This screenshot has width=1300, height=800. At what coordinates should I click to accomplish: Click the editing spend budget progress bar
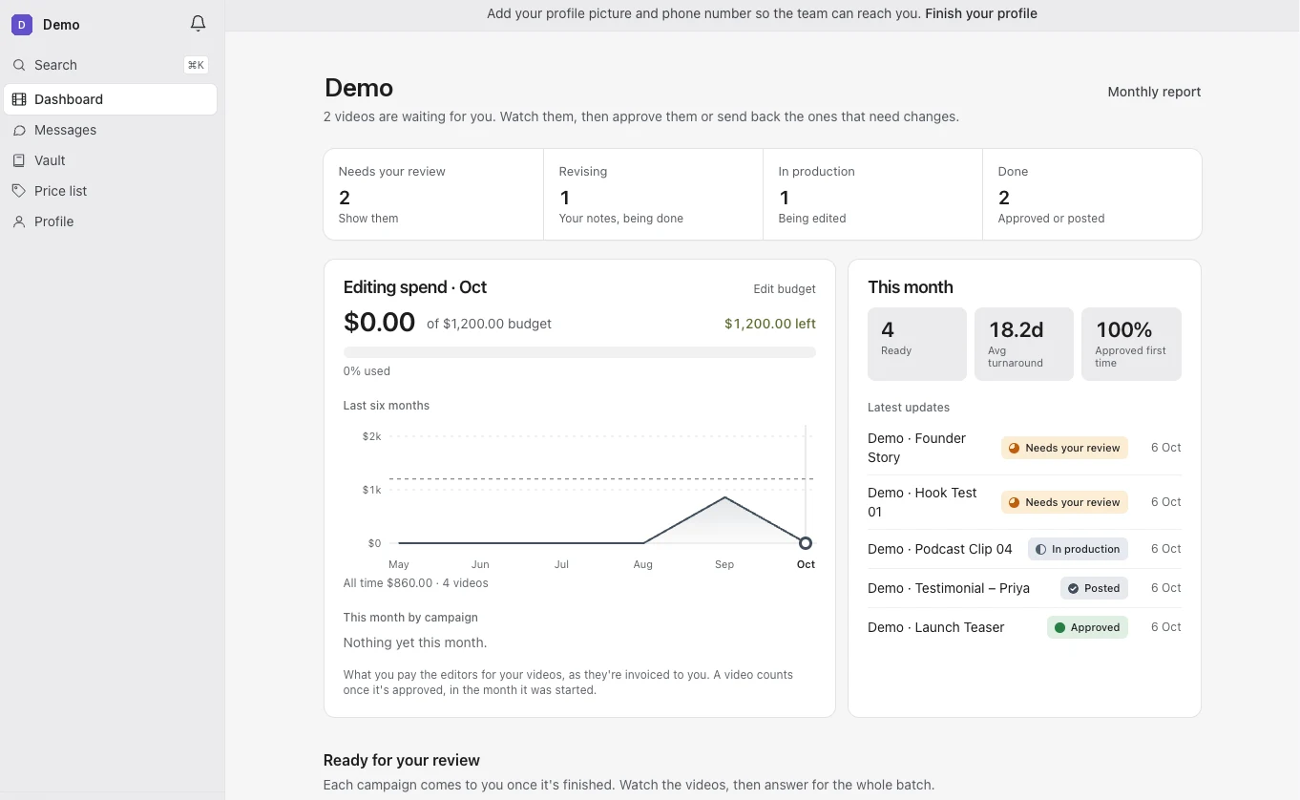coord(579,352)
